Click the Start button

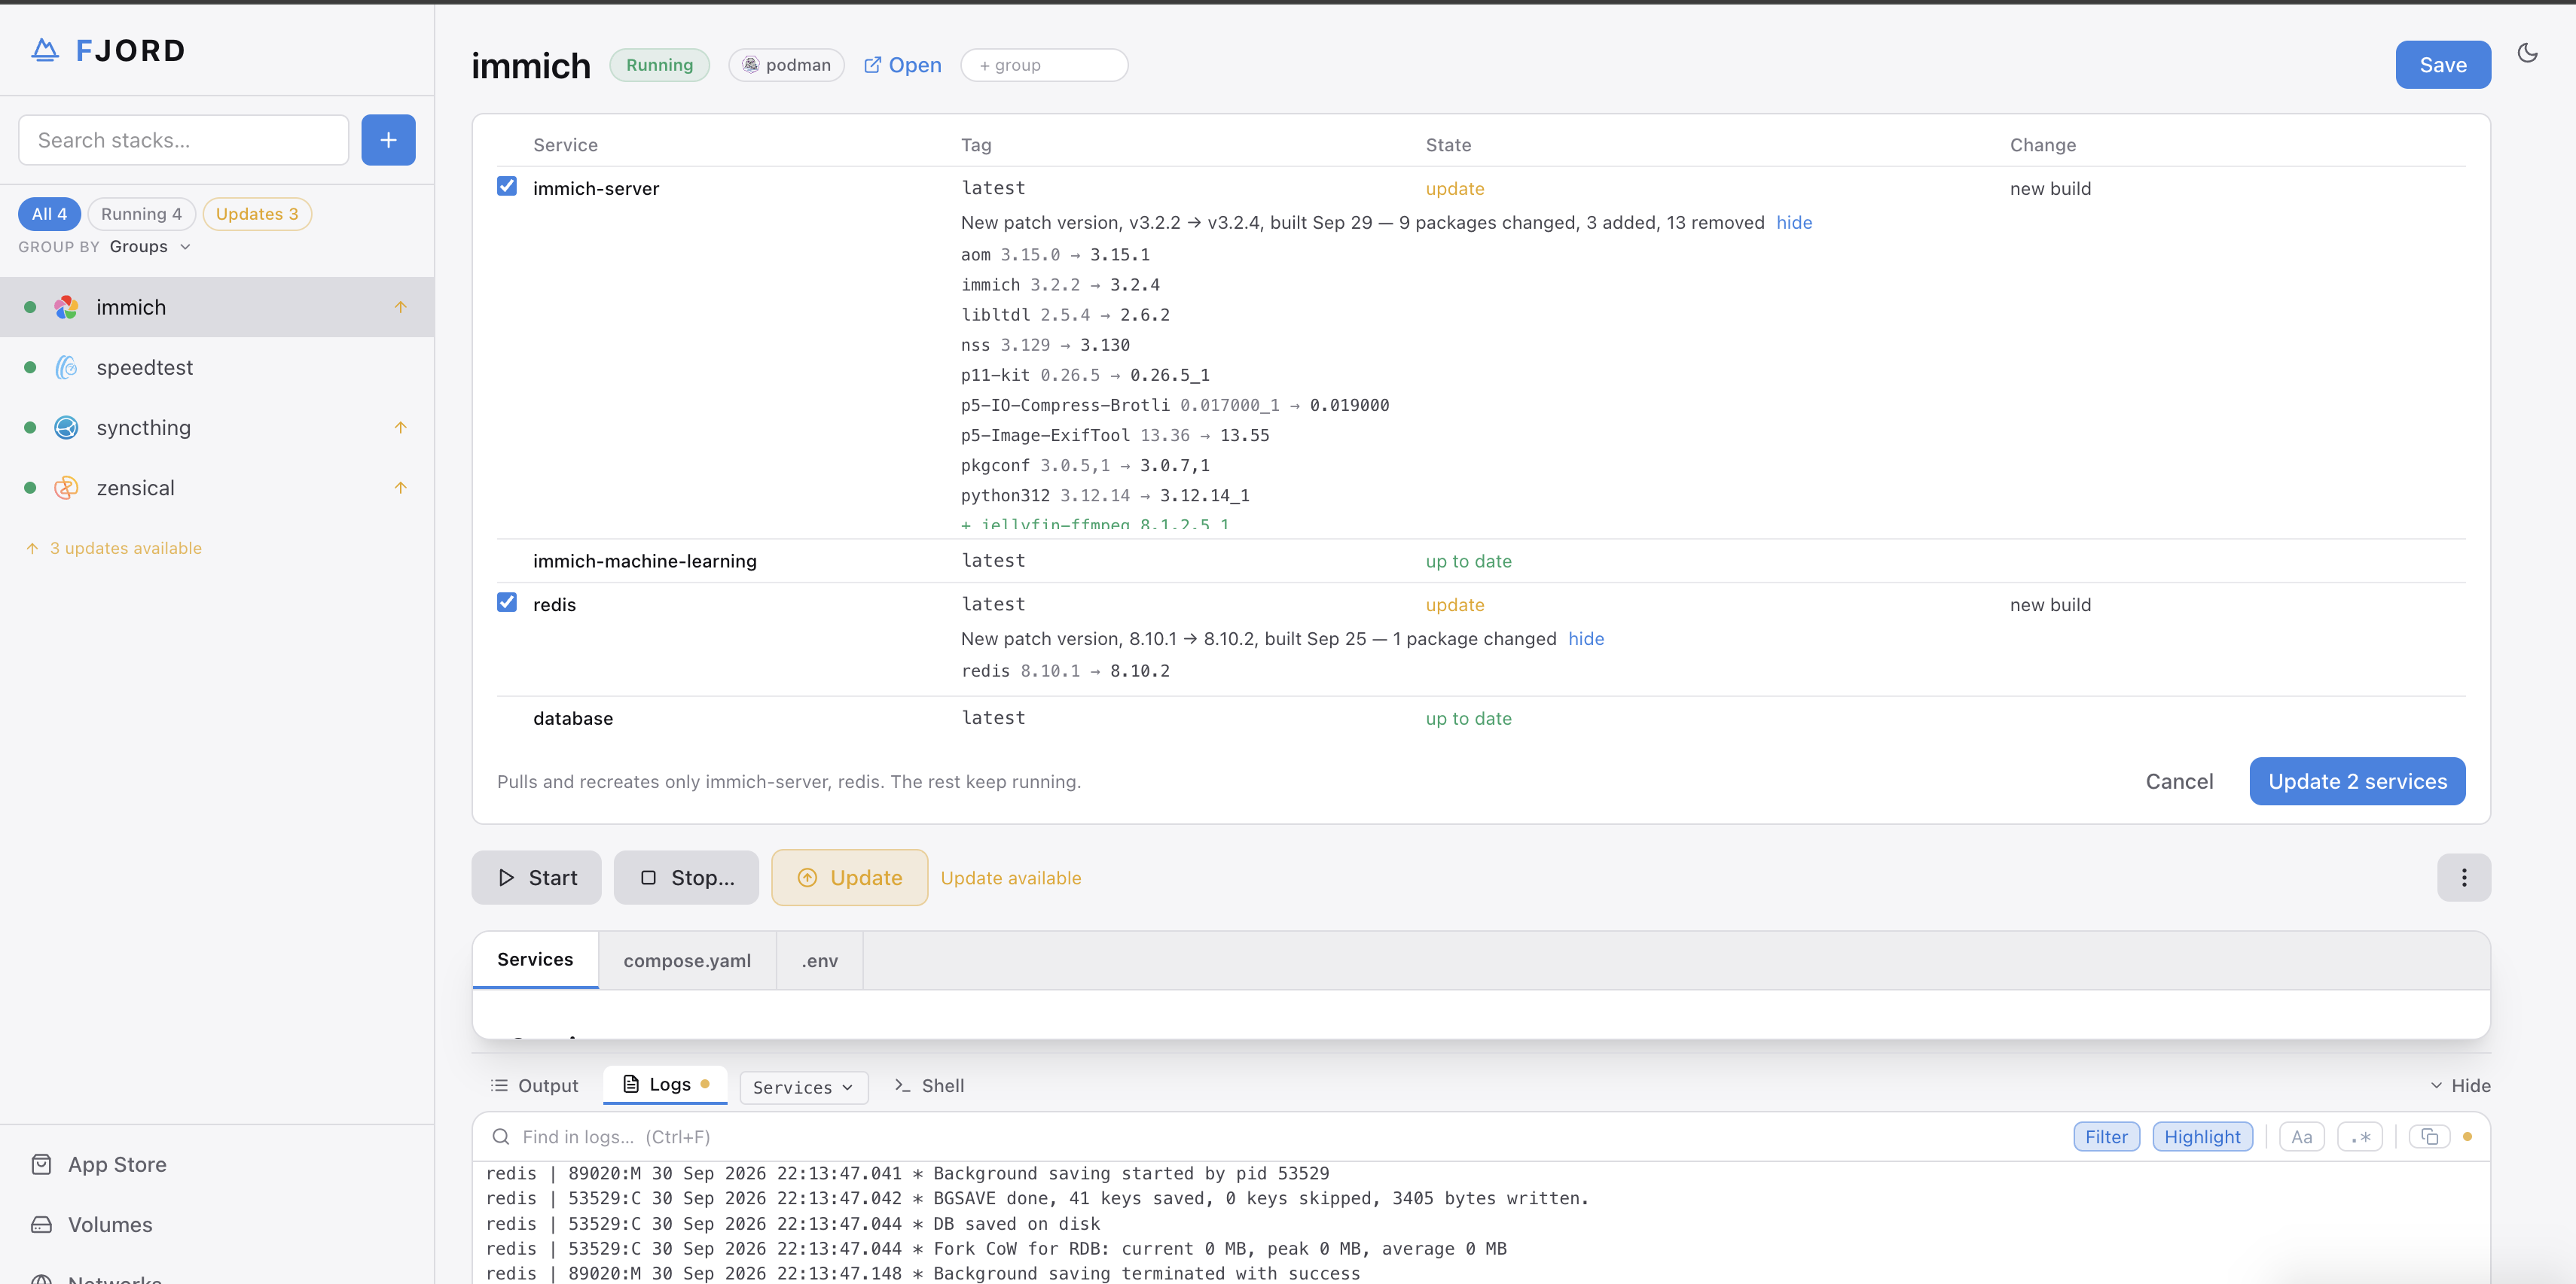(536, 878)
